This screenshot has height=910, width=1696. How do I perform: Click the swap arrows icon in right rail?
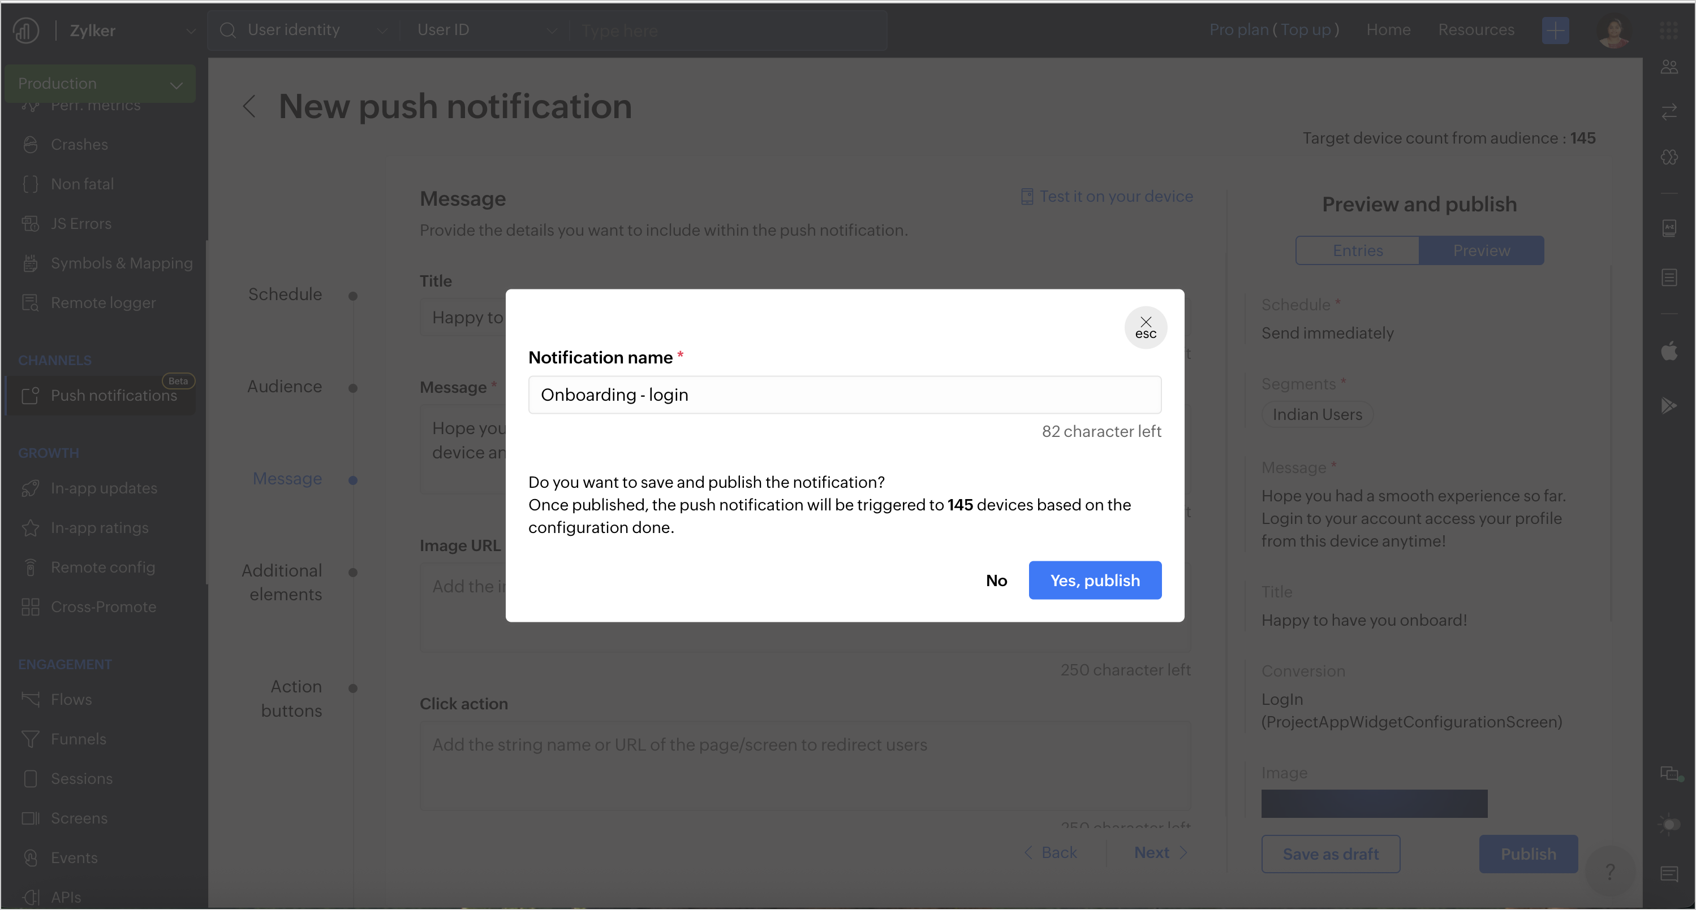pyautogui.click(x=1668, y=112)
